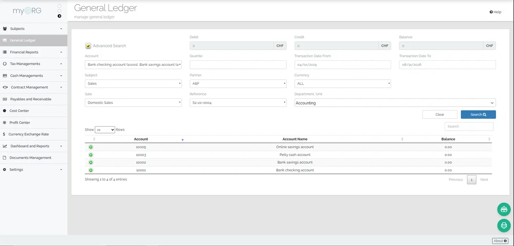Image resolution: width=514 pixels, height=246 pixels.
Task: Click the Documents Management file icon
Action: point(5,158)
